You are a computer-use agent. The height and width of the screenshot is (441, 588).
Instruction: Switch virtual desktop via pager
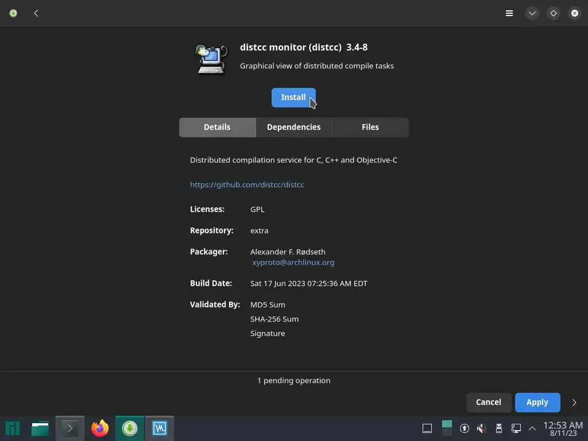click(x=447, y=428)
